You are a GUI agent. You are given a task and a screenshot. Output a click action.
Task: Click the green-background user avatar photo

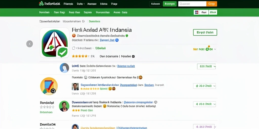coord(64,106)
